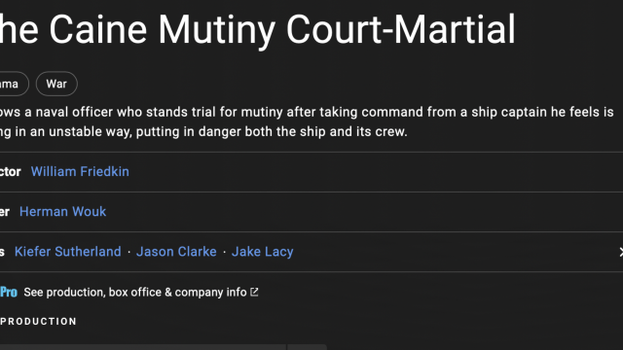Open William Friedkin's director page
Viewport: 623px width, 350px height.
point(80,171)
